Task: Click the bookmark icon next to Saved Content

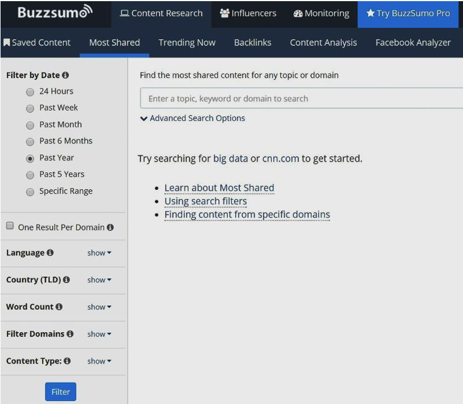Action: point(6,43)
